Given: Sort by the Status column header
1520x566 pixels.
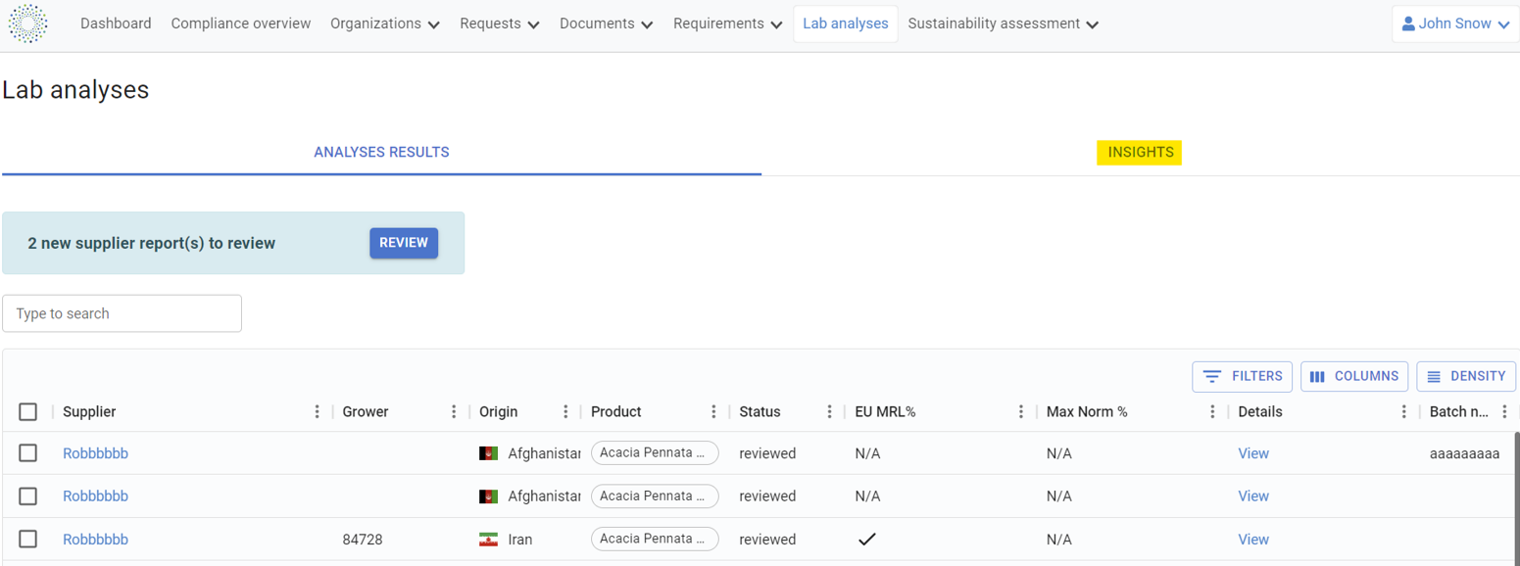Looking at the screenshot, I should 760,412.
